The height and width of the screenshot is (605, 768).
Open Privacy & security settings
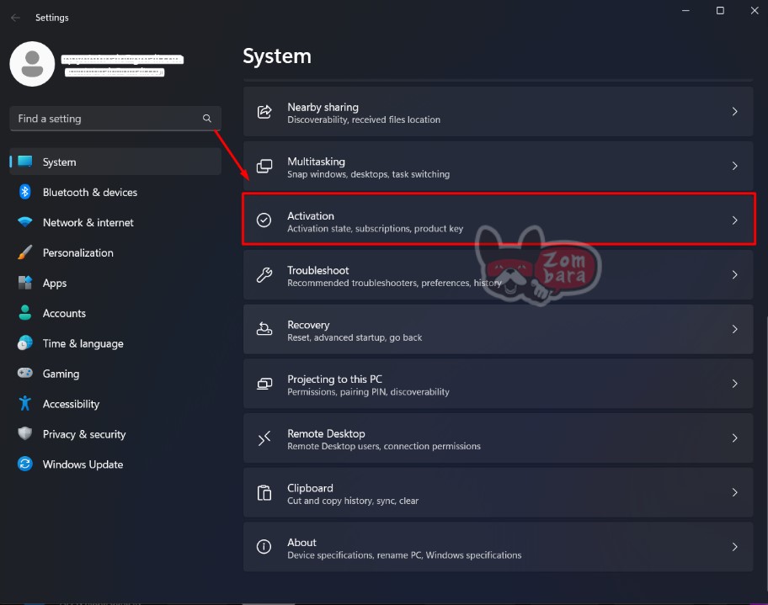[115, 434]
